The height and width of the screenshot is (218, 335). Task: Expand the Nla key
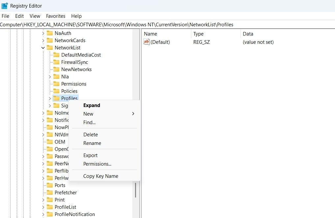[x=50, y=77]
